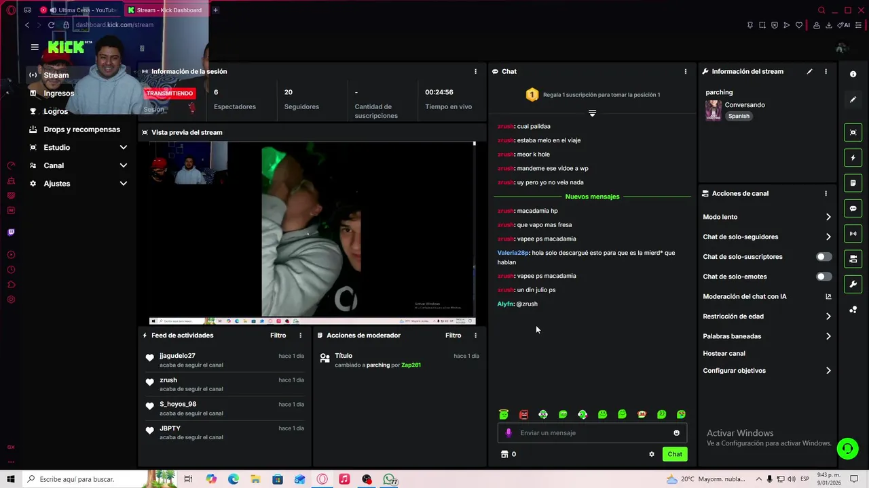
Task: Click the stream preview icon in right toolbar
Action: point(853,132)
